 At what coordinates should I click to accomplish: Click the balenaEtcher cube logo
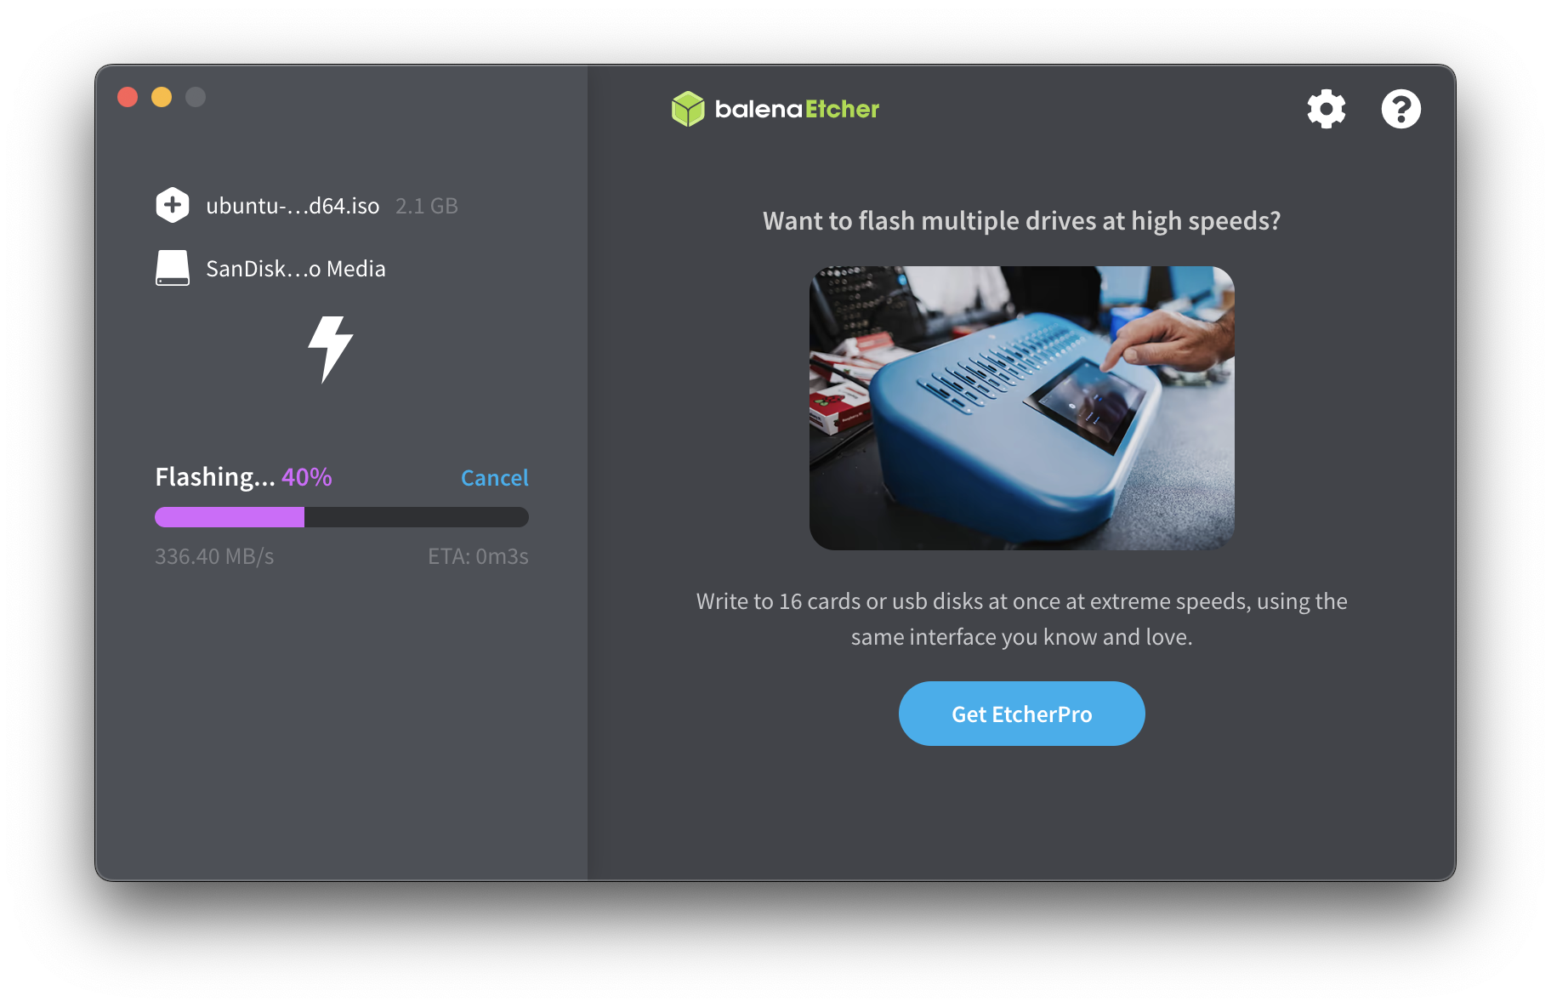tap(688, 109)
